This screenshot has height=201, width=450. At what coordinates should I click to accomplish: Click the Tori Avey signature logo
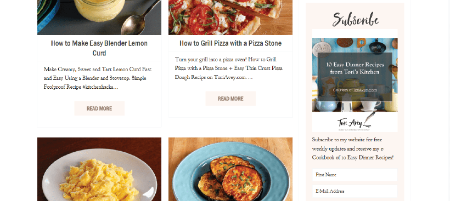[355, 122]
